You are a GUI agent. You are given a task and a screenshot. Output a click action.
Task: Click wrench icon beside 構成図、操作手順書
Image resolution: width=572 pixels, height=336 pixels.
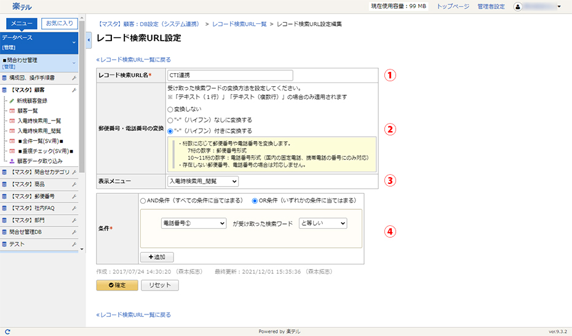pyautogui.click(x=74, y=78)
